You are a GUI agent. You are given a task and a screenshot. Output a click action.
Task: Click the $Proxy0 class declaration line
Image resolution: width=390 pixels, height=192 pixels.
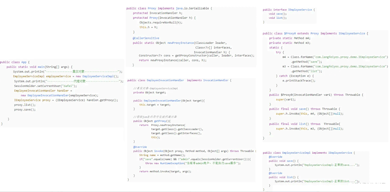315,34
